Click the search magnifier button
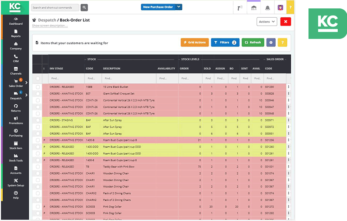The height and width of the screenshot is (221, 347). [84, 8]
